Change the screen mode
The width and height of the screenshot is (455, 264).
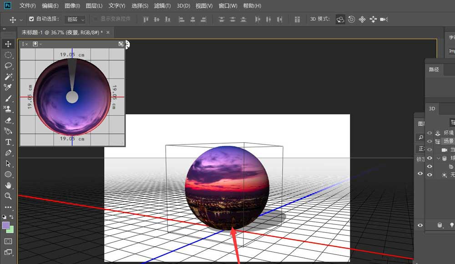point(8,252)
